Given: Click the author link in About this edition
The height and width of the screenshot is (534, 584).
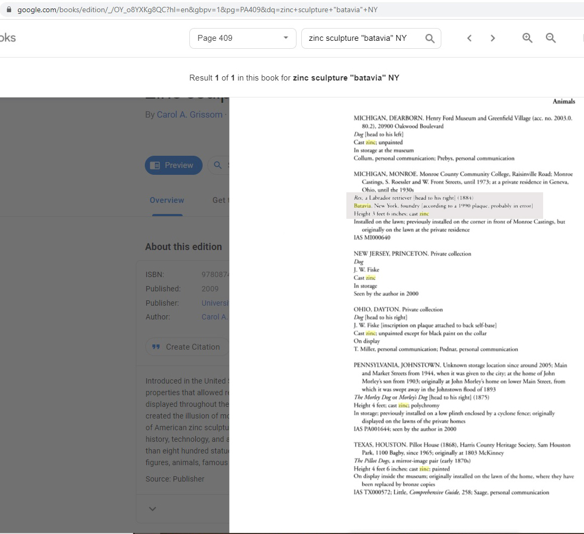Looking at the screenshot, I should [215, 317].
